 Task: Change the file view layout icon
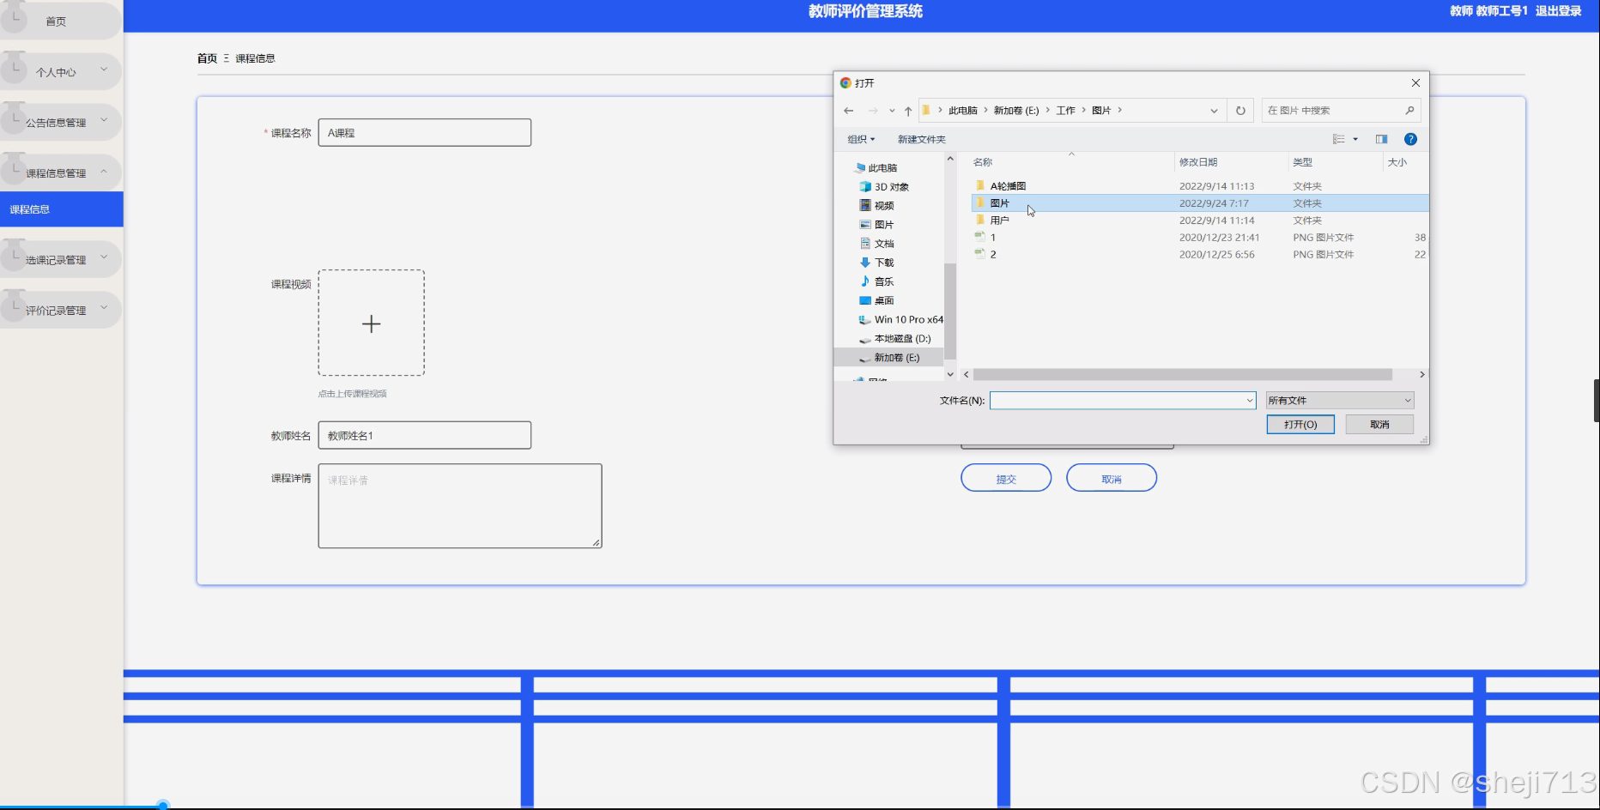(1338, 139)
